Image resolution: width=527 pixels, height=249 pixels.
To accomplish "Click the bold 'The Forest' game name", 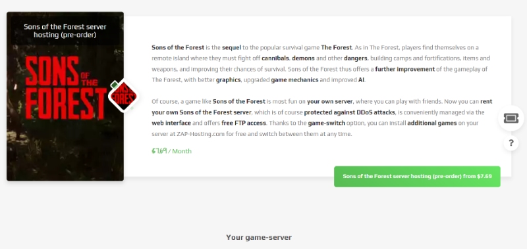I will (x=336, y=47).
